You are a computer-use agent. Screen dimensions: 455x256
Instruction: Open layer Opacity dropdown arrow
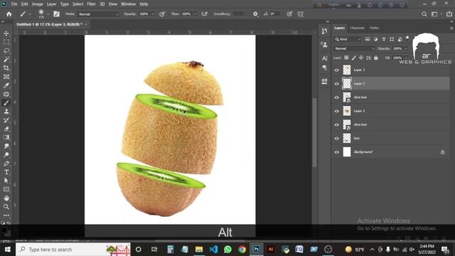(x=406, y=48)
